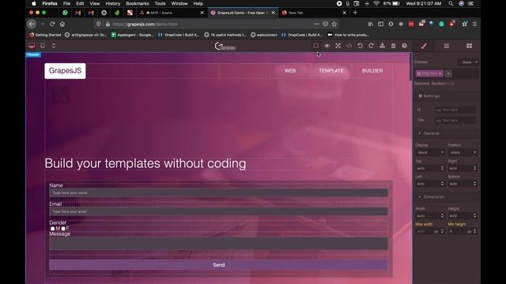Select the headline Build your templates
506x284 pixels.
click(x=145, y=163)
